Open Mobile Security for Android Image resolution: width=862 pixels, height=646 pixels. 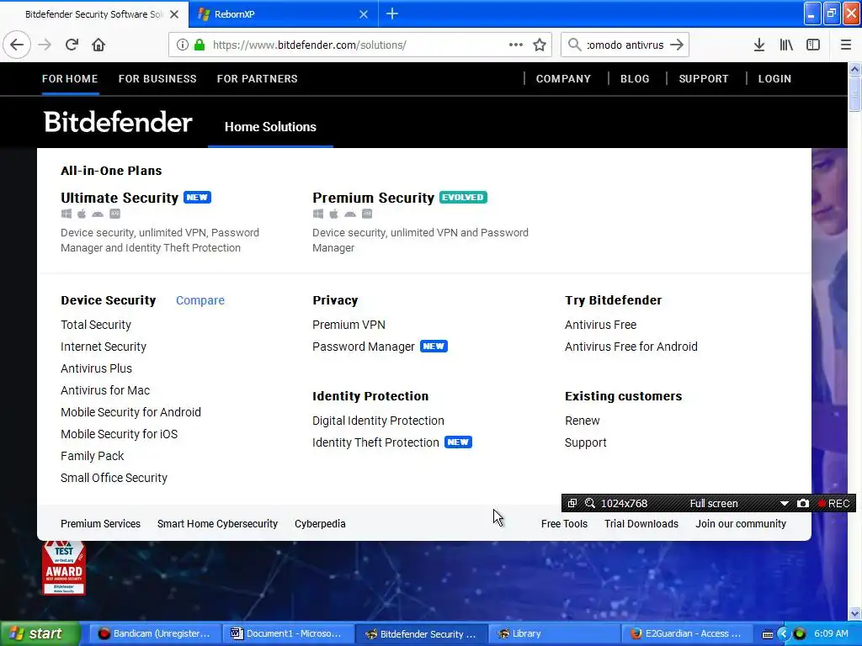[x=130, y=412]
